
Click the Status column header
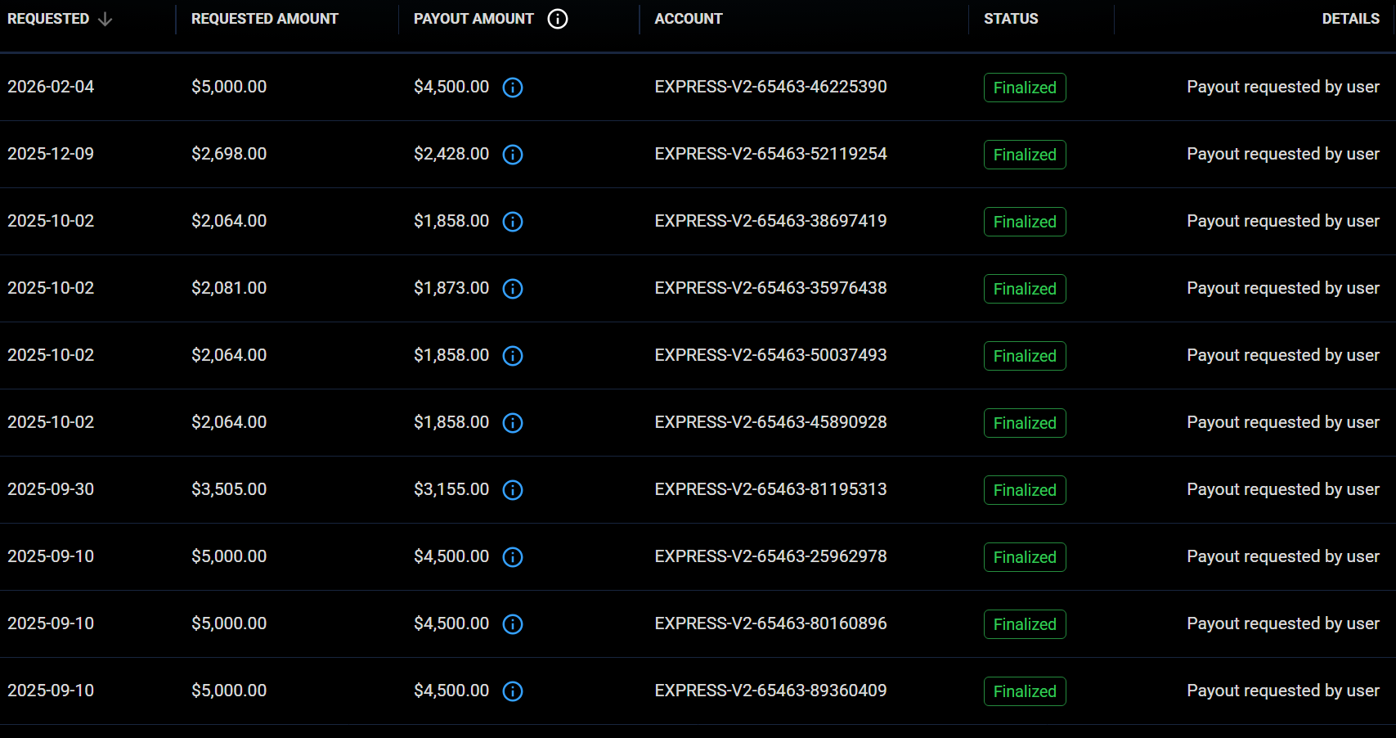[1011, 19]
